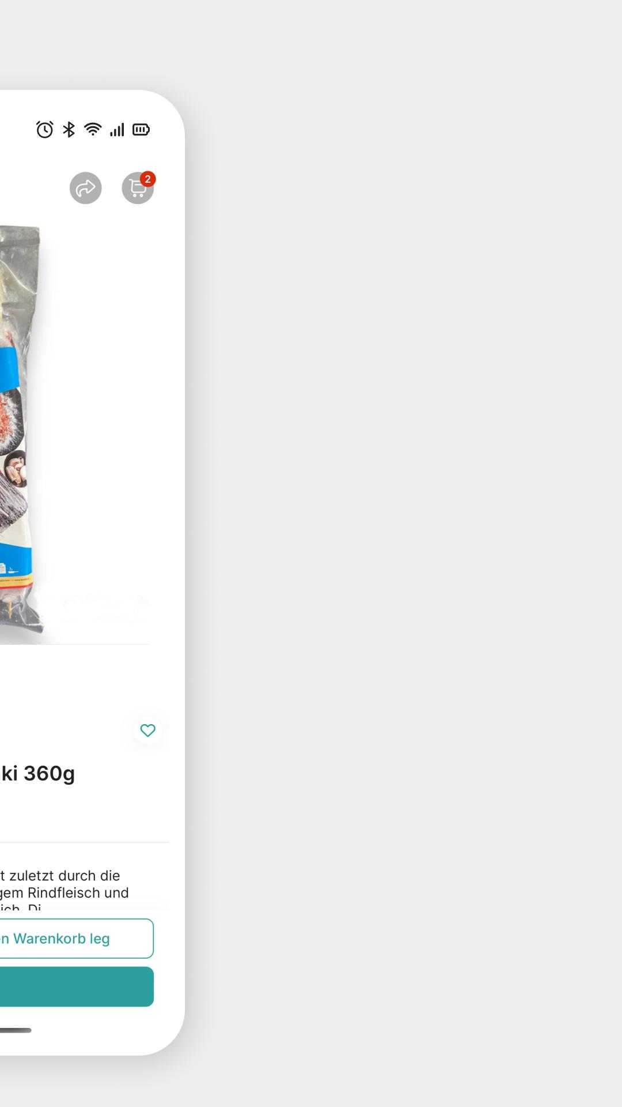This screenshot has height=1107, width=622.
Task: Tap the Wi-Fi status bar icon
Action: pos(93,130)
